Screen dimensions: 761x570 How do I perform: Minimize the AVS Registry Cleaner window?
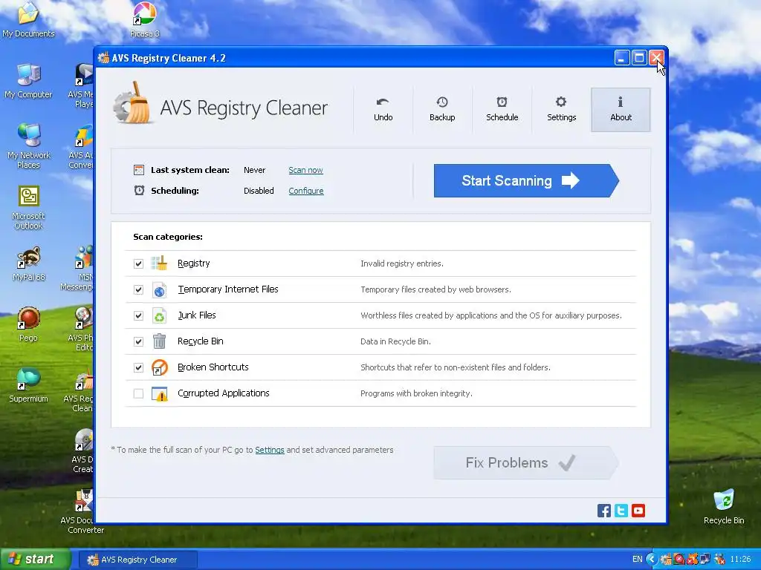tap(622, 58)
